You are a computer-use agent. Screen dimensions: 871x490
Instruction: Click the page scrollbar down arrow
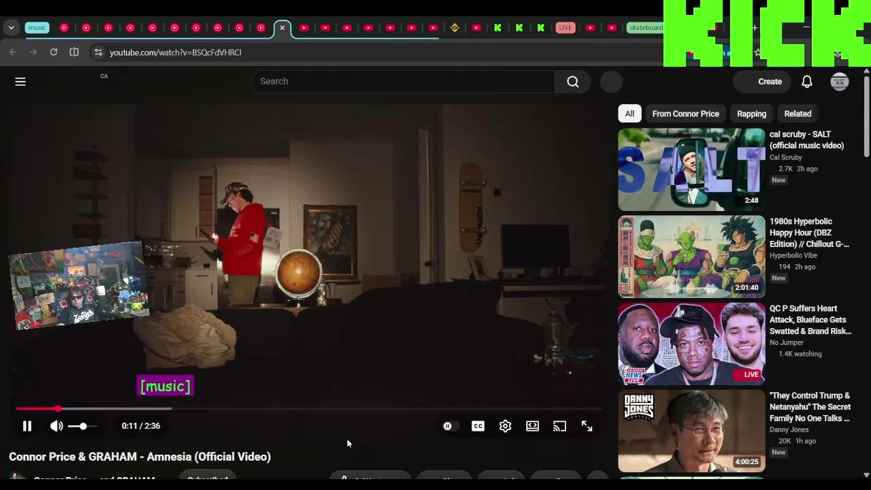[x=866, y=475]
